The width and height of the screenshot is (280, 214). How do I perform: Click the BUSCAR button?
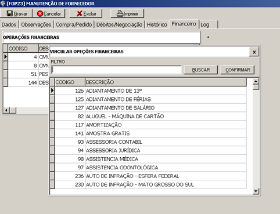201,70
